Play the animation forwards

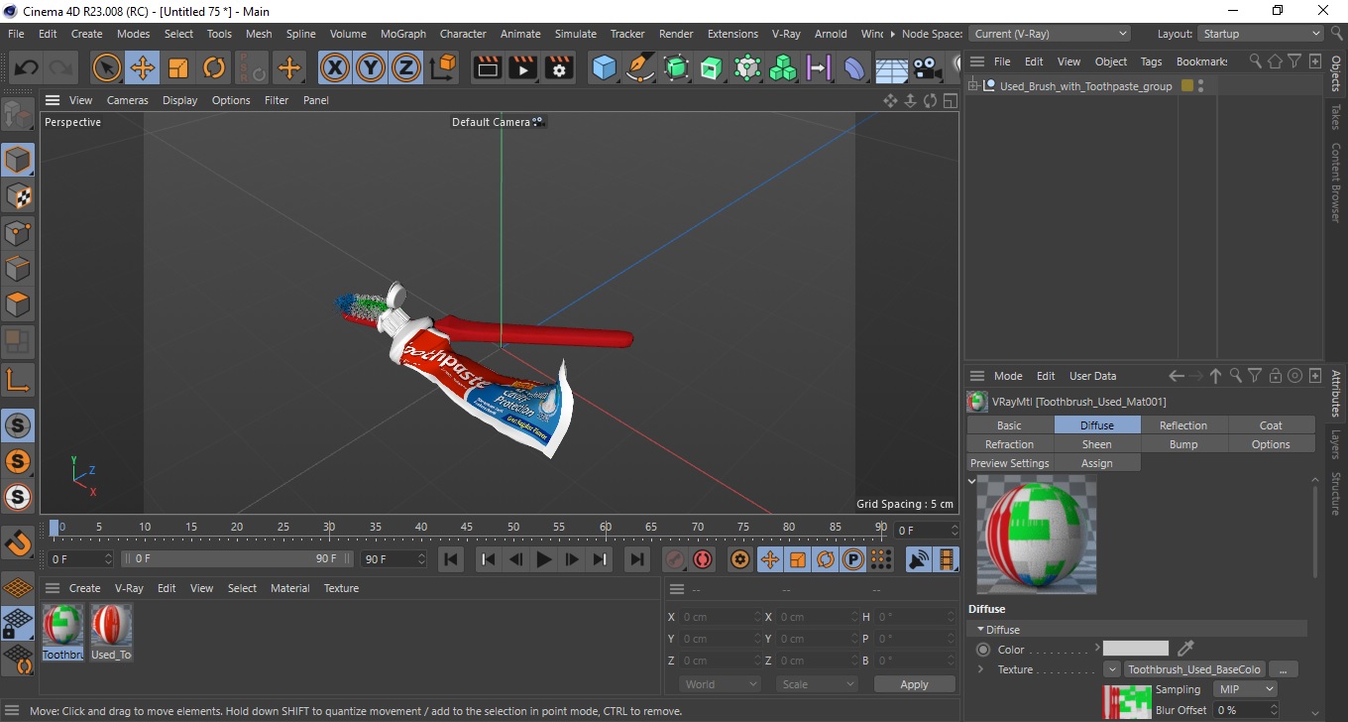coord(543,559)
